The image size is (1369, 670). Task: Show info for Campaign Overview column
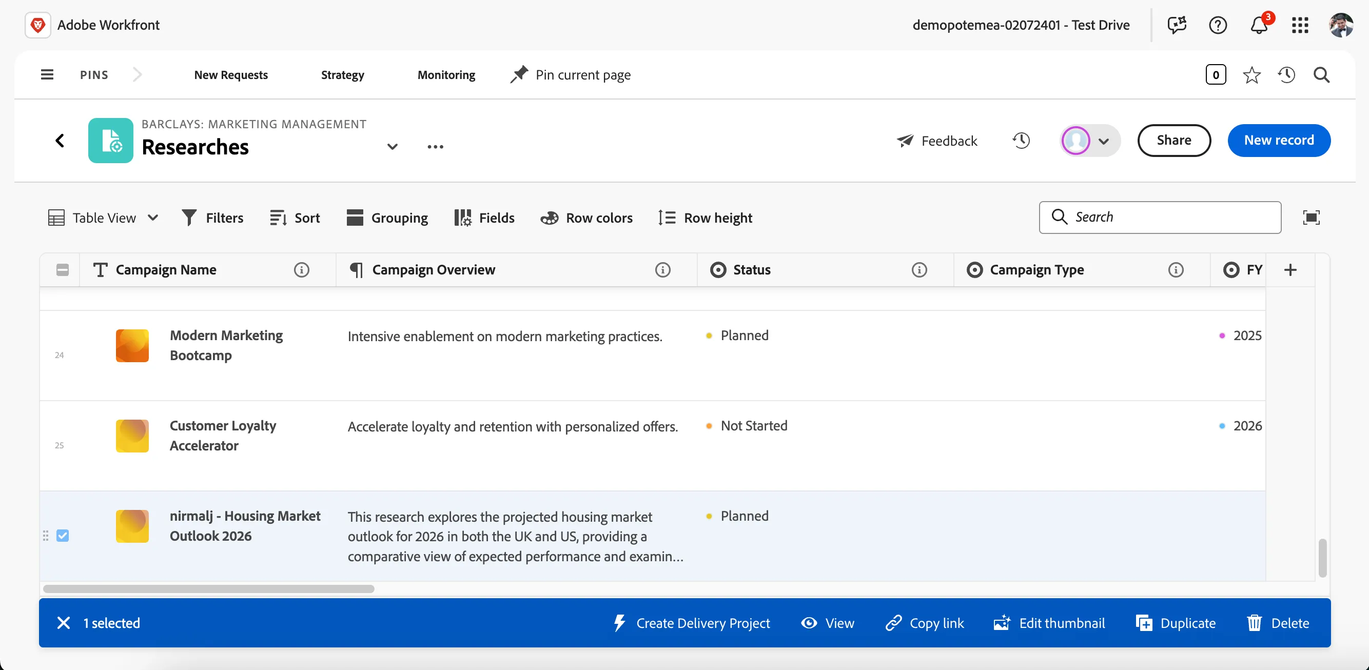[663, 270]
